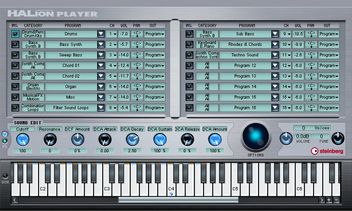Click the Steinberg logo
The image size is (352, 211).
tap(327, 151)
